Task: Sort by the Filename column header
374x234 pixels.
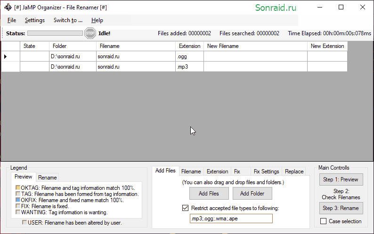Action: click(136, 46)
